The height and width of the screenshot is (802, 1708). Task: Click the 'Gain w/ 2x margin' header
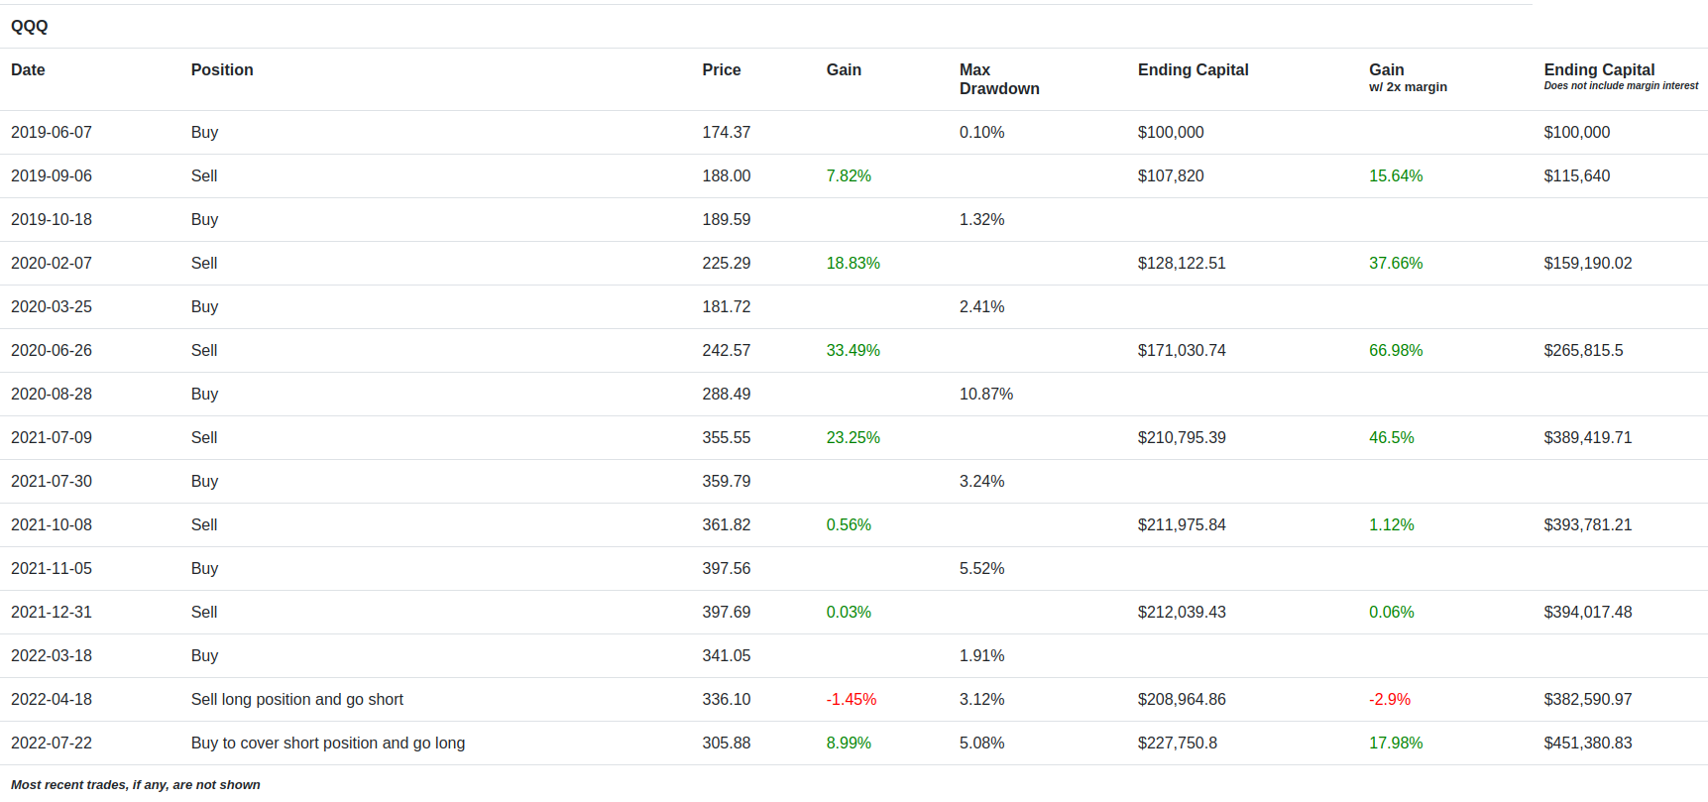point(1408,77)
